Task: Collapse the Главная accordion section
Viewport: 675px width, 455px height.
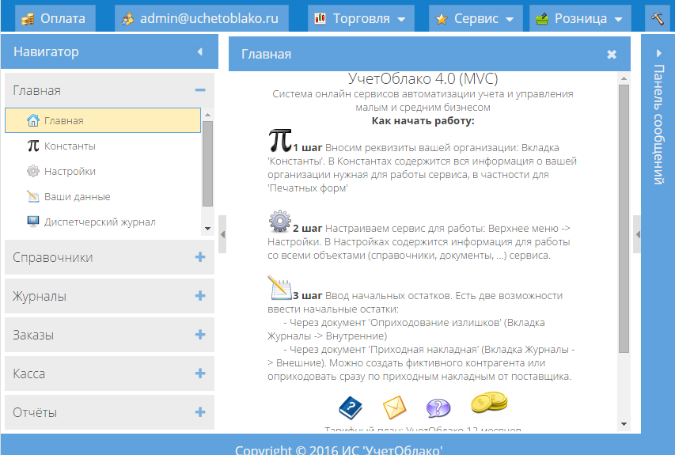Action: pos(199,90)
